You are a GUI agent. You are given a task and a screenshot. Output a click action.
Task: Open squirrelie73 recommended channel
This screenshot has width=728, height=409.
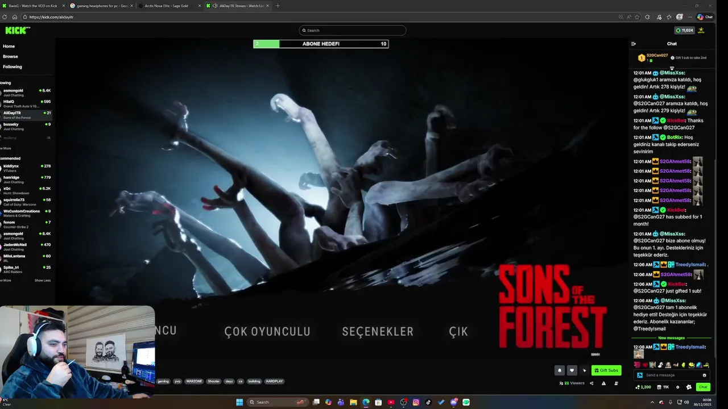[26, 202]
